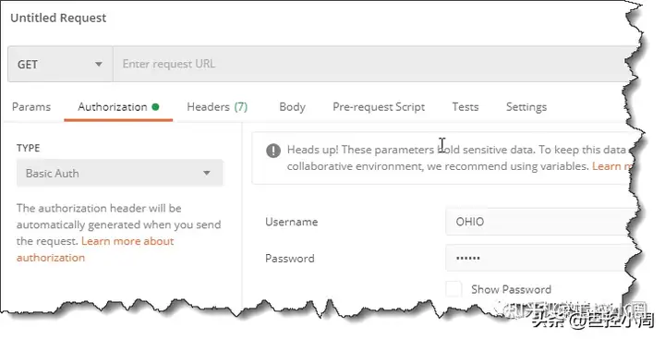The width and height of the screenshot is (665, 339).
Task: Focus the Username field containing OHIO
Action: (x=540, y=222)
